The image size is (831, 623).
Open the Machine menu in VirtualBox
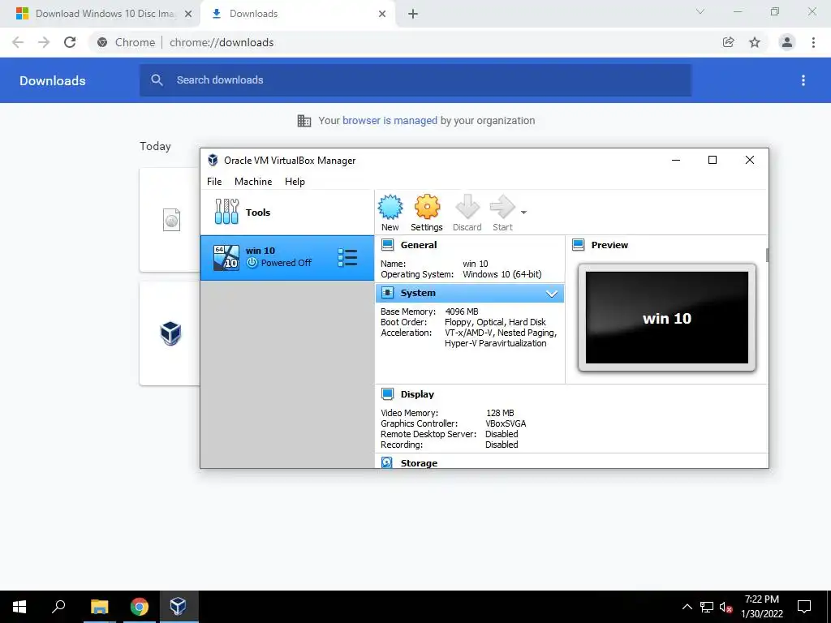tap(253, 181)
